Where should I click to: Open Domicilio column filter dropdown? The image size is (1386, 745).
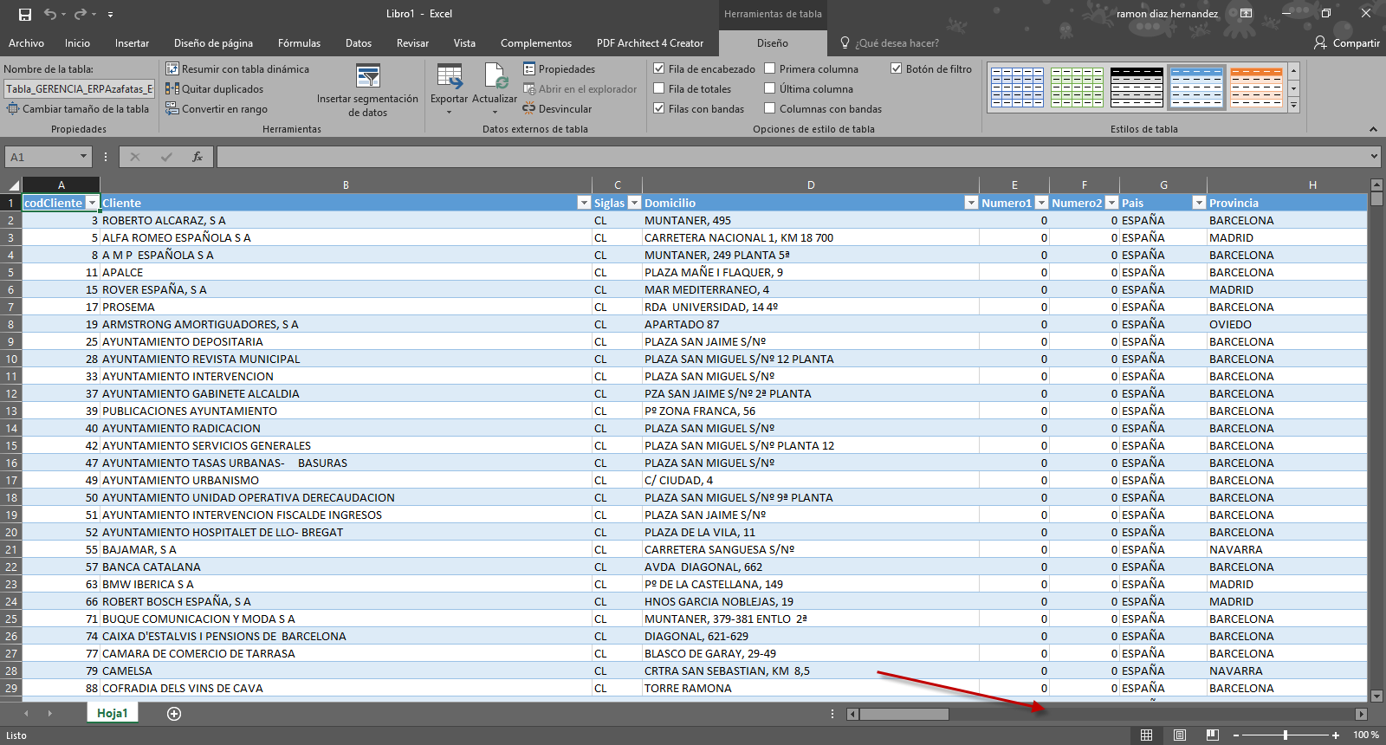tap(971, 203)
